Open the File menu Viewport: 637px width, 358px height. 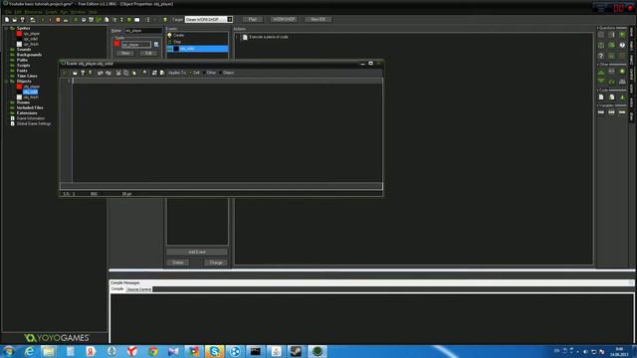(x=8, y=12)
